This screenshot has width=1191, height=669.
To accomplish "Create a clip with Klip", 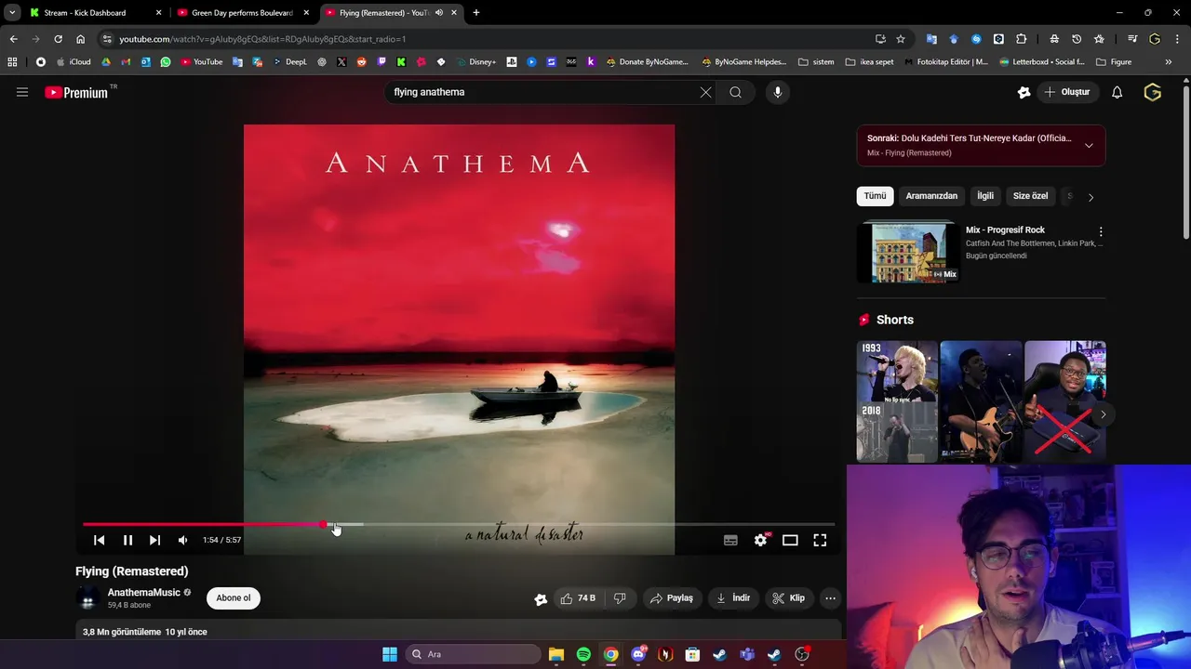I will coord(789,598).
